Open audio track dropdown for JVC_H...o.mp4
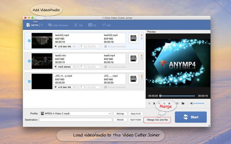231x144 pixels. [65, 87]
